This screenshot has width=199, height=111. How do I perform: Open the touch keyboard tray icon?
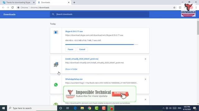click(x=174, y=108)
